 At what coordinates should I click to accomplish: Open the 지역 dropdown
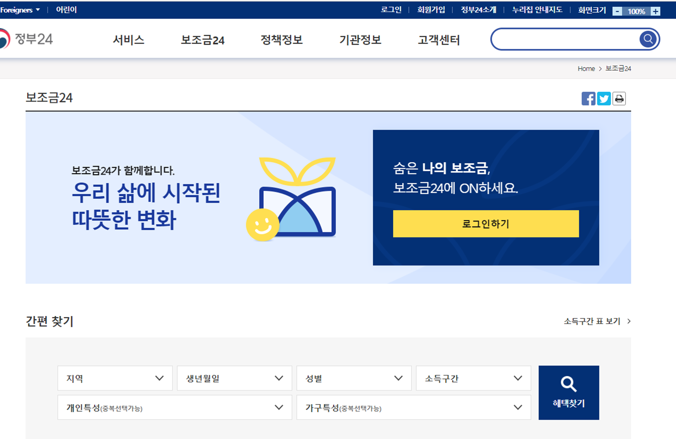[115, 378]
